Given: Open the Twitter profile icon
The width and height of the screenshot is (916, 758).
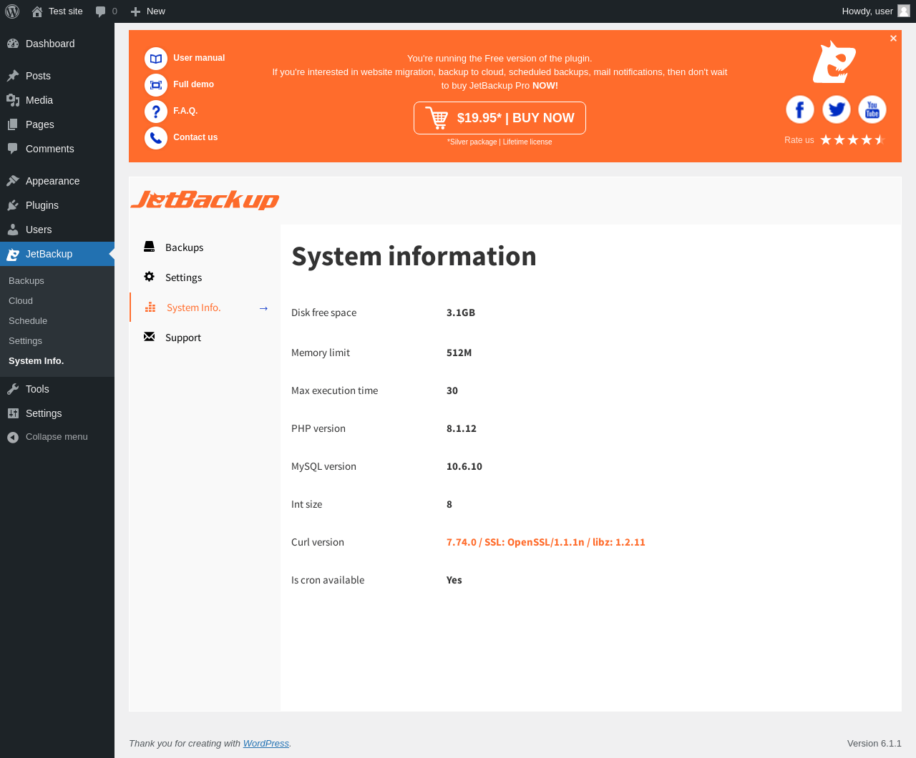Looking at the screenshot, I should pos(836,109).
